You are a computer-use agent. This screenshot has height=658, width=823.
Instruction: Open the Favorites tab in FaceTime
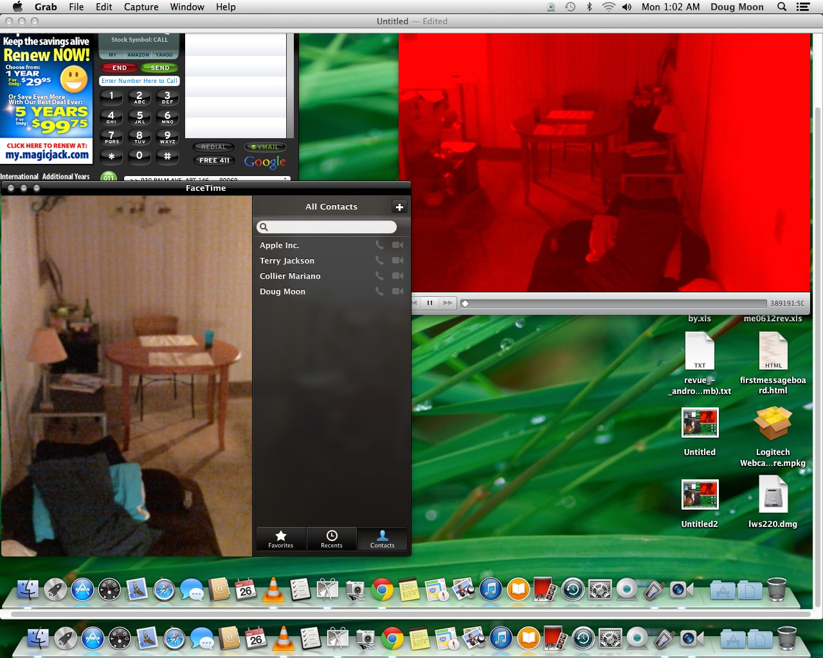click(x=281, y=538)
